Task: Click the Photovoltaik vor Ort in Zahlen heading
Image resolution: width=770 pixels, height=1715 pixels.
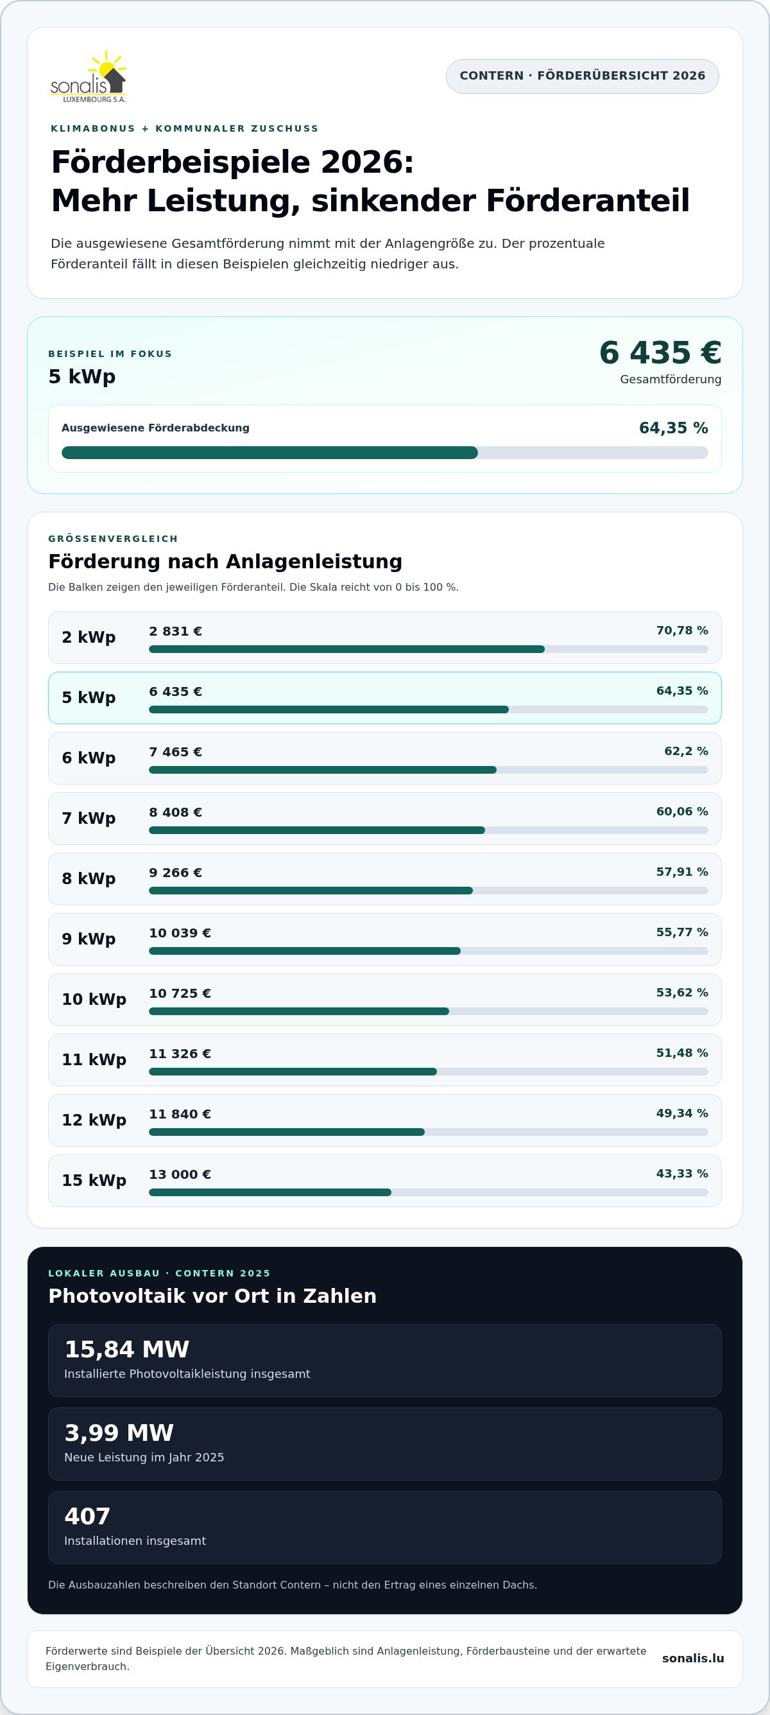Action: tap(212, 1296)
